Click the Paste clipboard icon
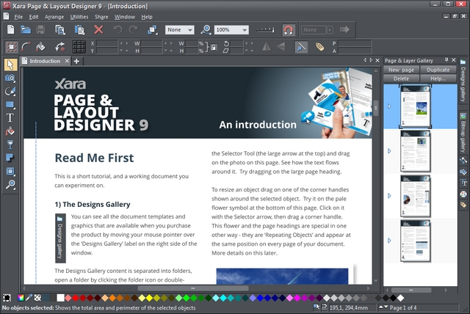470x314 pixels. coord(79,29)
